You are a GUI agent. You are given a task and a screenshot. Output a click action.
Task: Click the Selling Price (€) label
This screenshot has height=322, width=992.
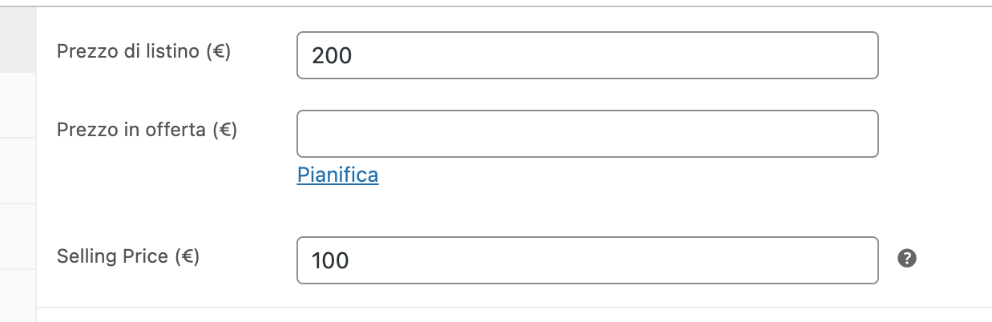click(128, 256)
